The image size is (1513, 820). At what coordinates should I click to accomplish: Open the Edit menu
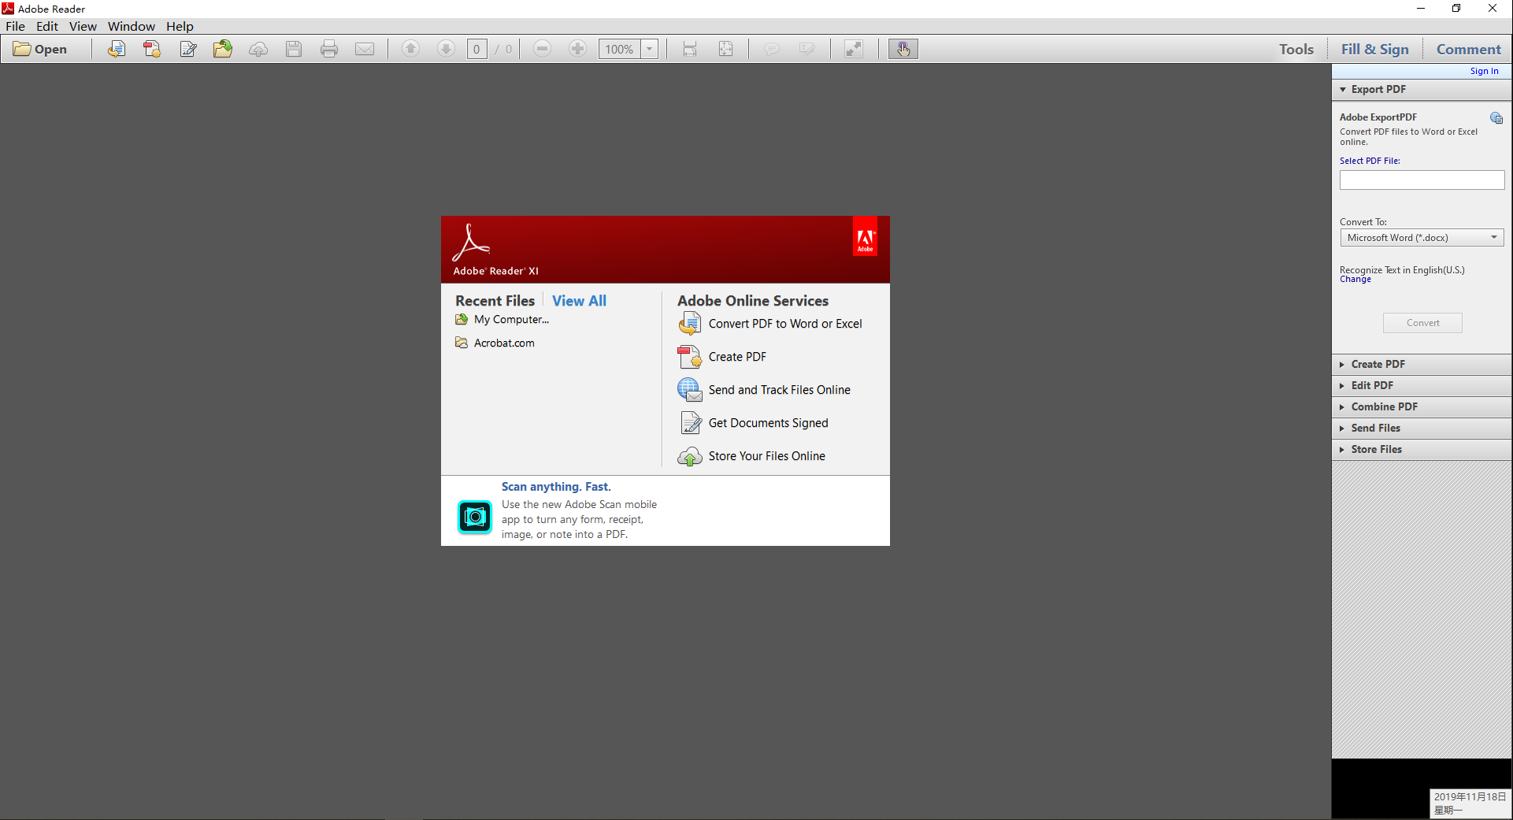(x=47, y=26)
